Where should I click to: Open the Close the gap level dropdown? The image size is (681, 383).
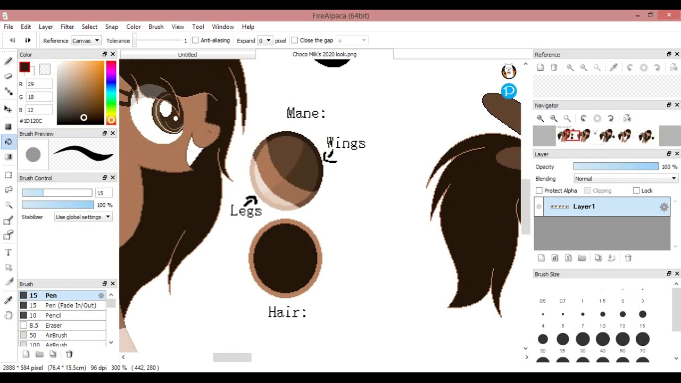[x=352, y=40]
